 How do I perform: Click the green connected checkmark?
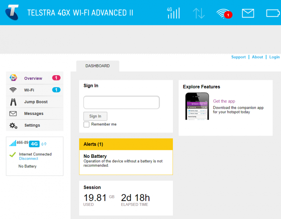(12, 155)
